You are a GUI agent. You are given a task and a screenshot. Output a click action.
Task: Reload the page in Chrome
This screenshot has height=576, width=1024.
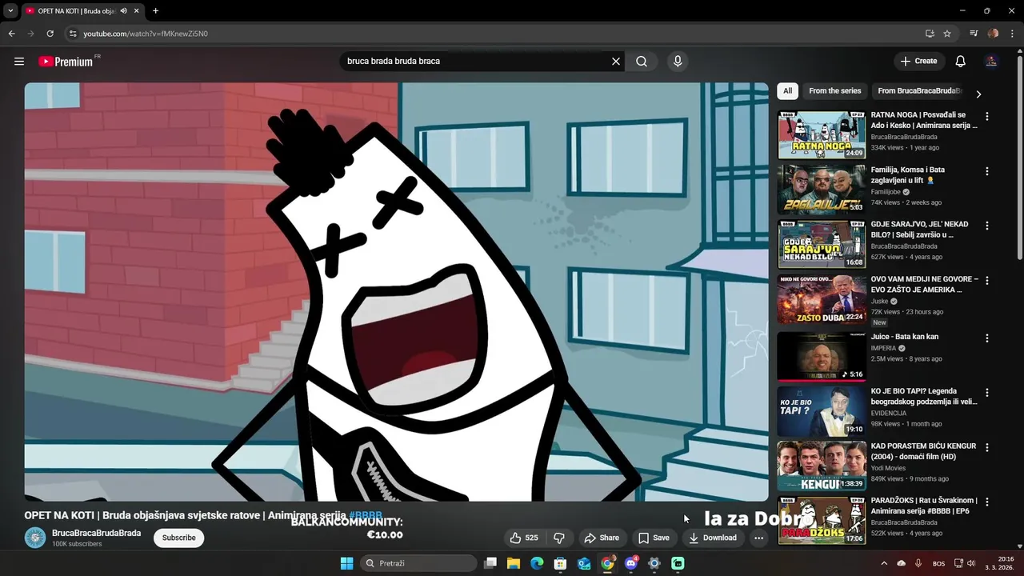[x=50, y=34]
